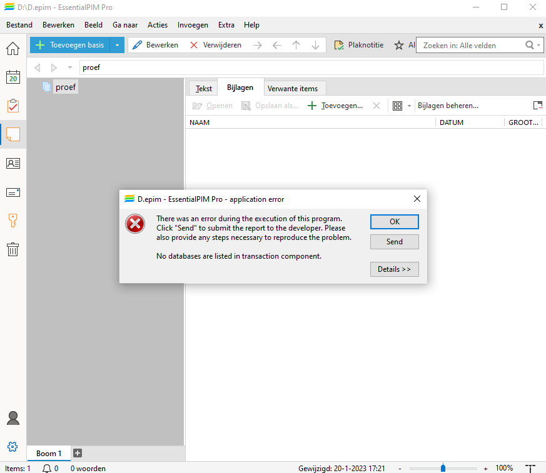546x473 pixels.
Task: Expand the search options dropdown arrow
Action: coord(538,45)
